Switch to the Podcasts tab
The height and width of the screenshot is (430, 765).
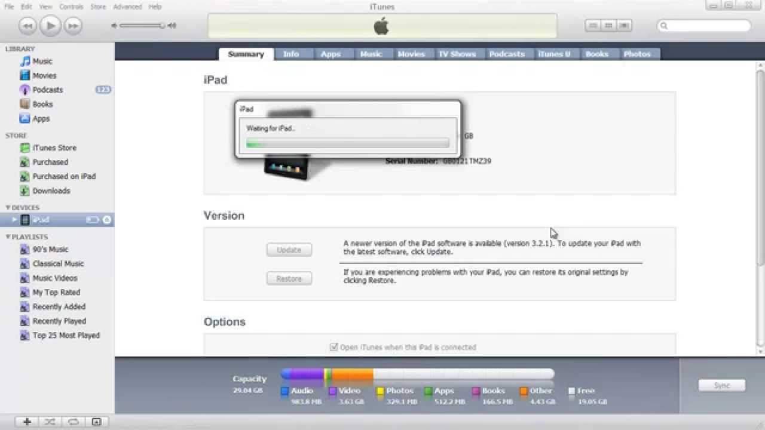click(507, 54)
